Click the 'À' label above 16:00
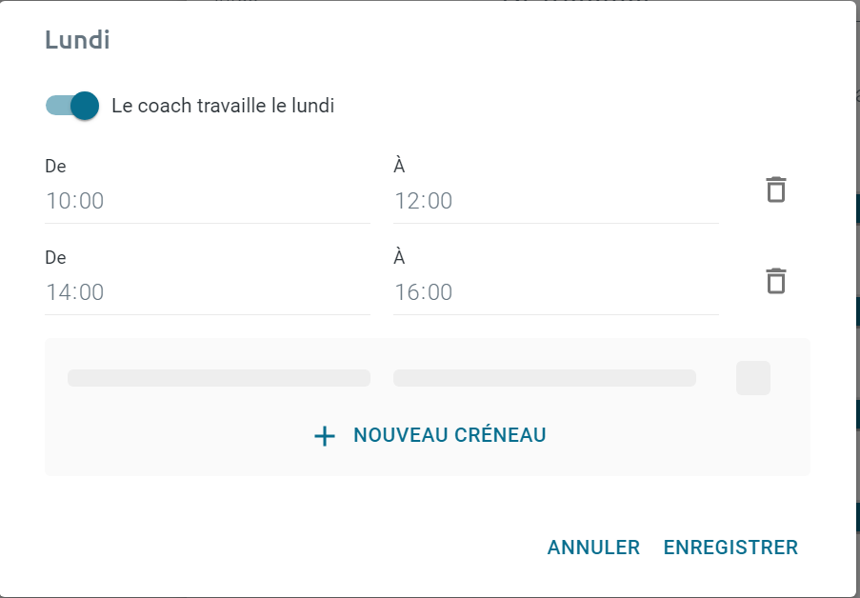860x598 pixels. 399,255
